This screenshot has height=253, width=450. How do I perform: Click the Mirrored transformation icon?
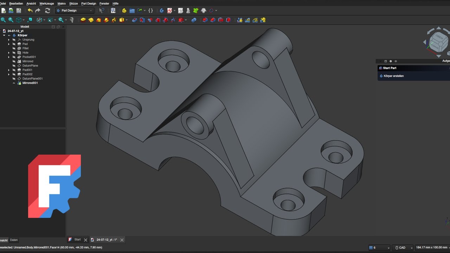click(x=240, y=20)
